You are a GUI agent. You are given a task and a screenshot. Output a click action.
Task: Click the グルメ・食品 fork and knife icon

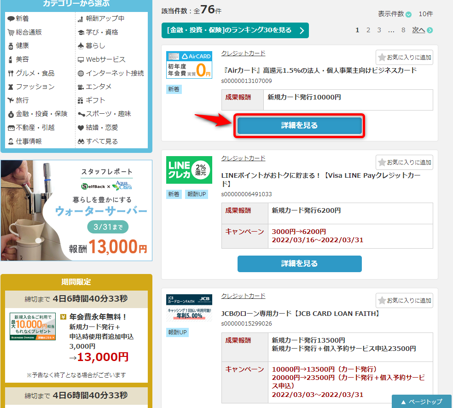point(11,73)
